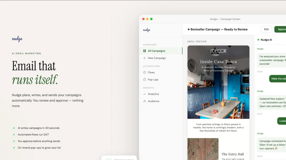
Task: Click the nudge logo in app sidebar
Action: (x=147, y=30)
